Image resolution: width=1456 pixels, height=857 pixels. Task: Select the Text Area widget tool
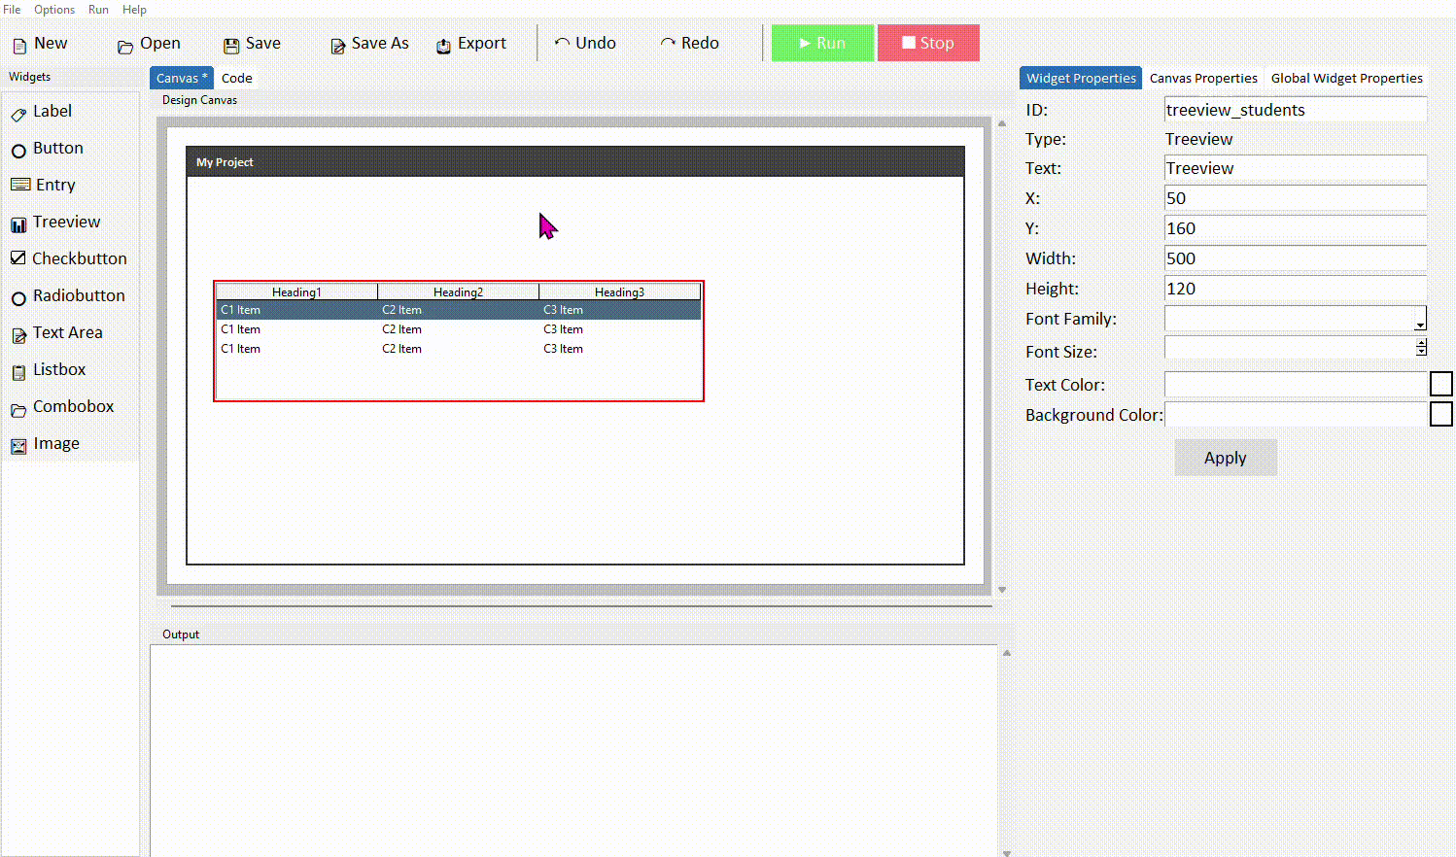point(68,332)
